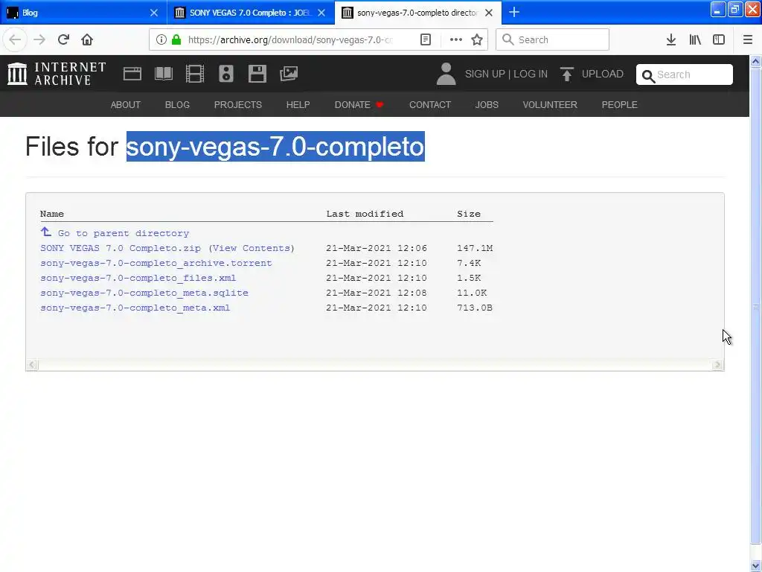Open sony-vegas-7.0-completo_meta.sqlite file

point(144,293)
